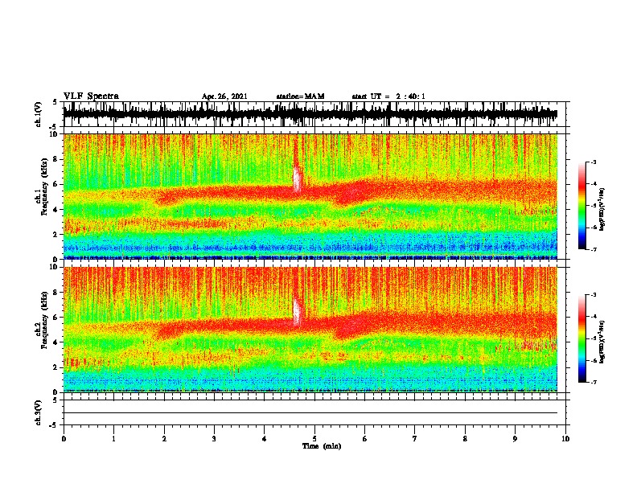This screenshot has width=637, height=492.
Task: Click the "9" tick on the time axis
Action: pos(515,439)
